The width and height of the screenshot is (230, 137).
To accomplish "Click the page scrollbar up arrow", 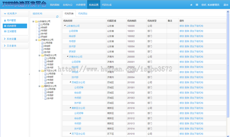I will pyautogui.click(x=228, y=12).
